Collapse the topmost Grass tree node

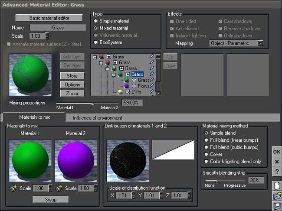(x=95, y=57)
